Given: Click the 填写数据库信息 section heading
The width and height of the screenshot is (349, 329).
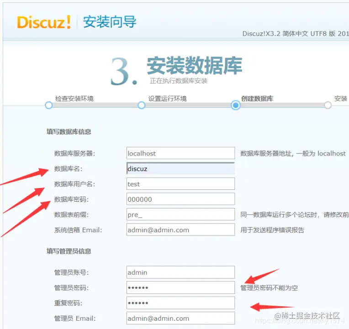Looking at the screenshot, I should pos(69,131).
